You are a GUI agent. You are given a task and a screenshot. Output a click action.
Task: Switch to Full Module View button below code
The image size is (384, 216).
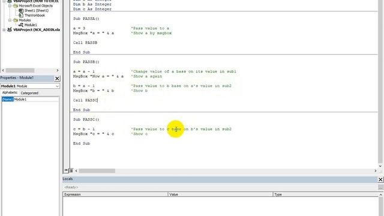pyautogui.click(x=71, y=170)
